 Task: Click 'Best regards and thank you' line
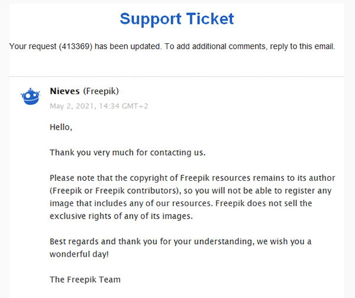[x=180, y=241]
